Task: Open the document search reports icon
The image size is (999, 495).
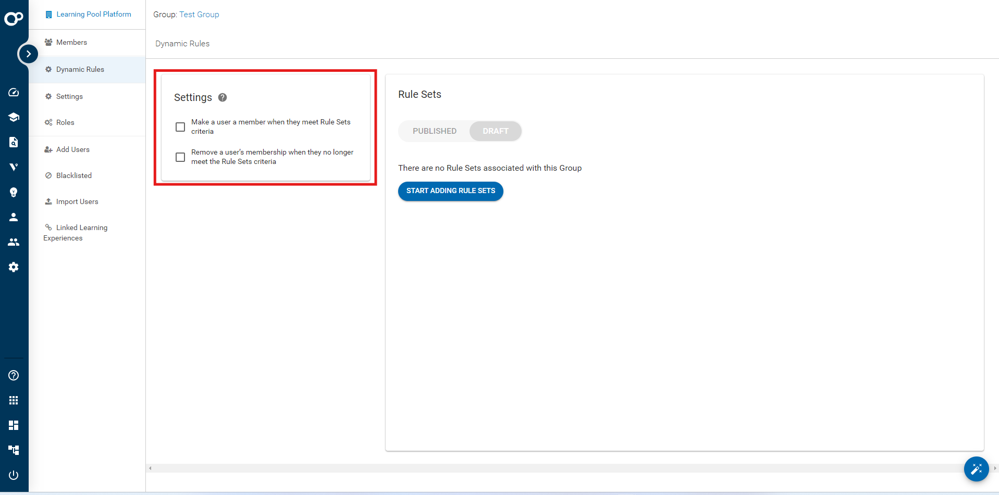Action: [x=14, y=142]
